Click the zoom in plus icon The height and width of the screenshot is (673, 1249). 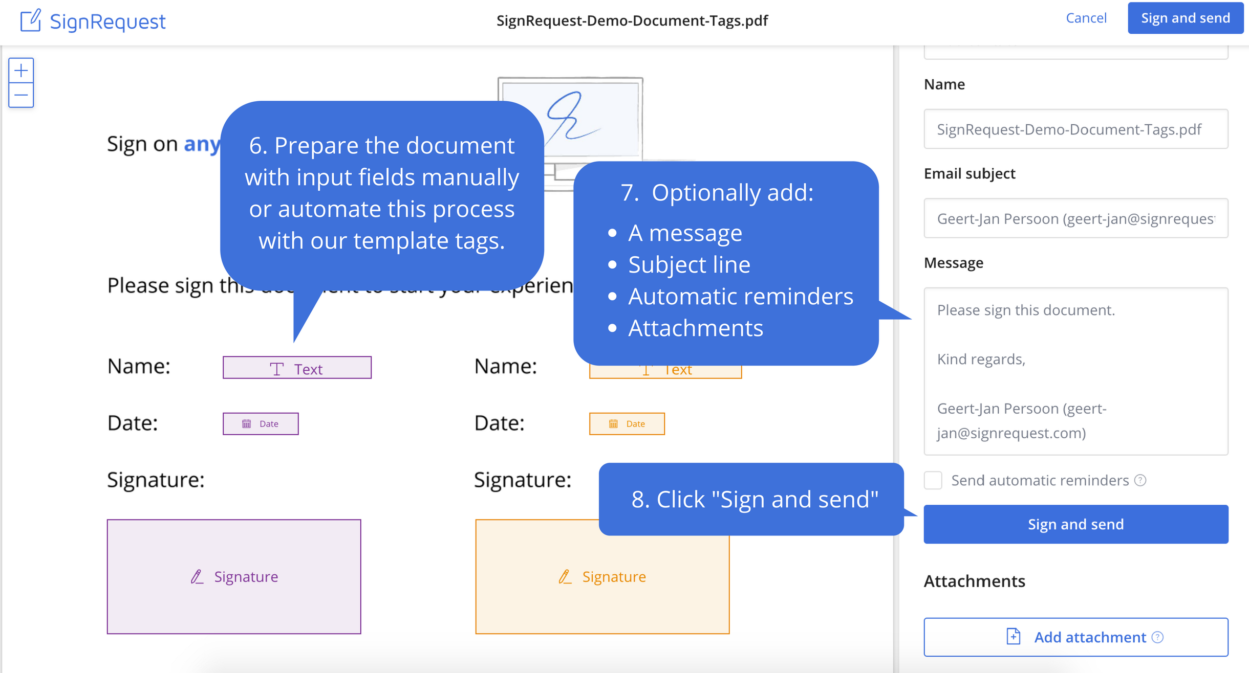(21, 71)
